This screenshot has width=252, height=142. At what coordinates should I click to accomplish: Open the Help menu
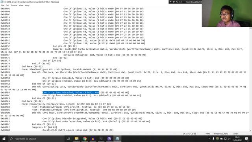click(x=27, y=6)
